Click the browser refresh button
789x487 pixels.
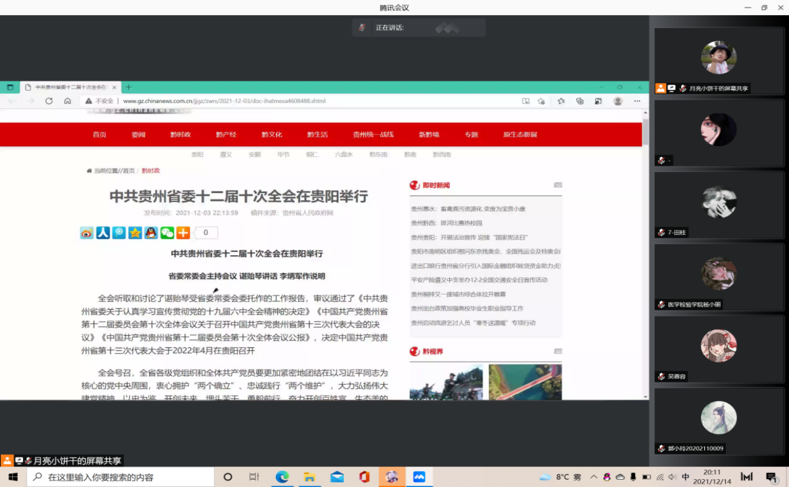click(49, 101)
